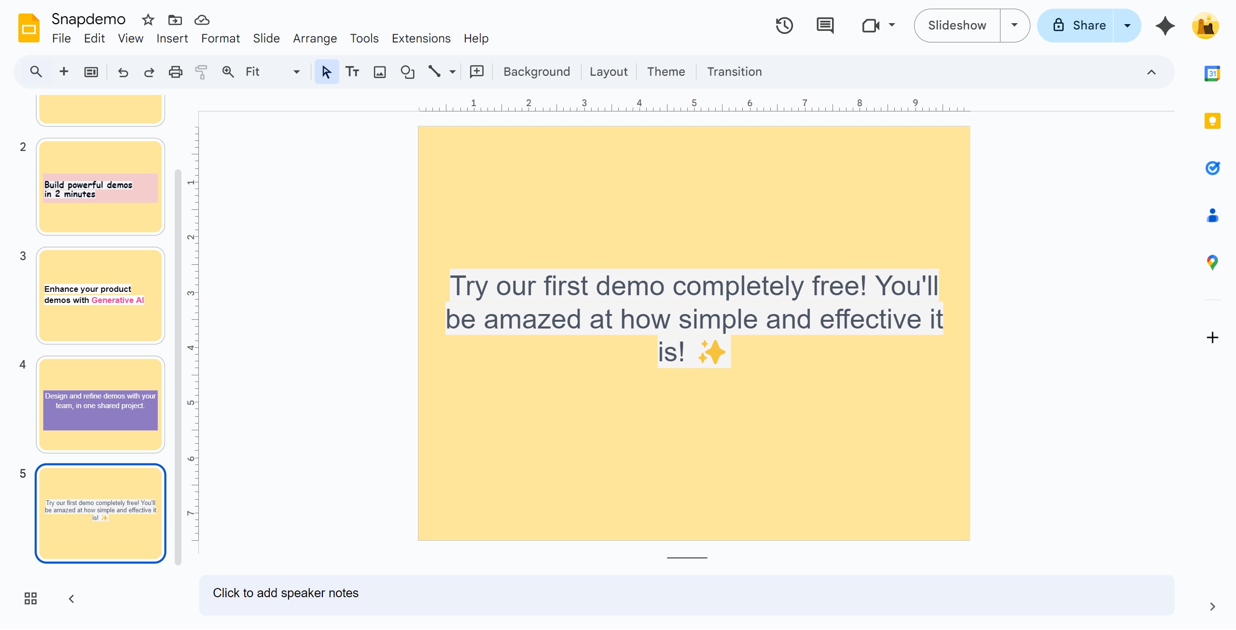Open Contacts side panel
1236x630 pixels.
(x=1212, y=215)
